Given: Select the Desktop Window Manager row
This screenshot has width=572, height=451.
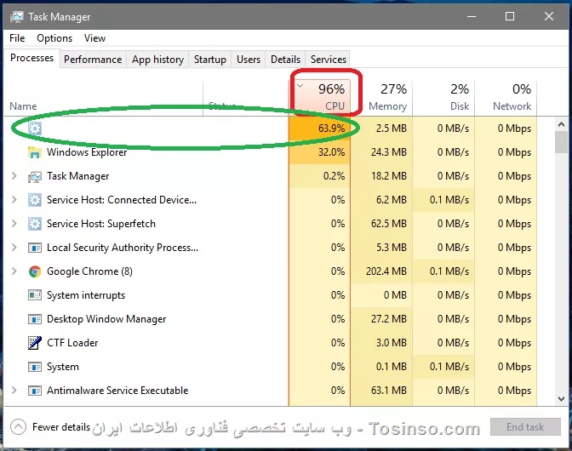Looking at the screenshot, I should (x=271, y=319).
